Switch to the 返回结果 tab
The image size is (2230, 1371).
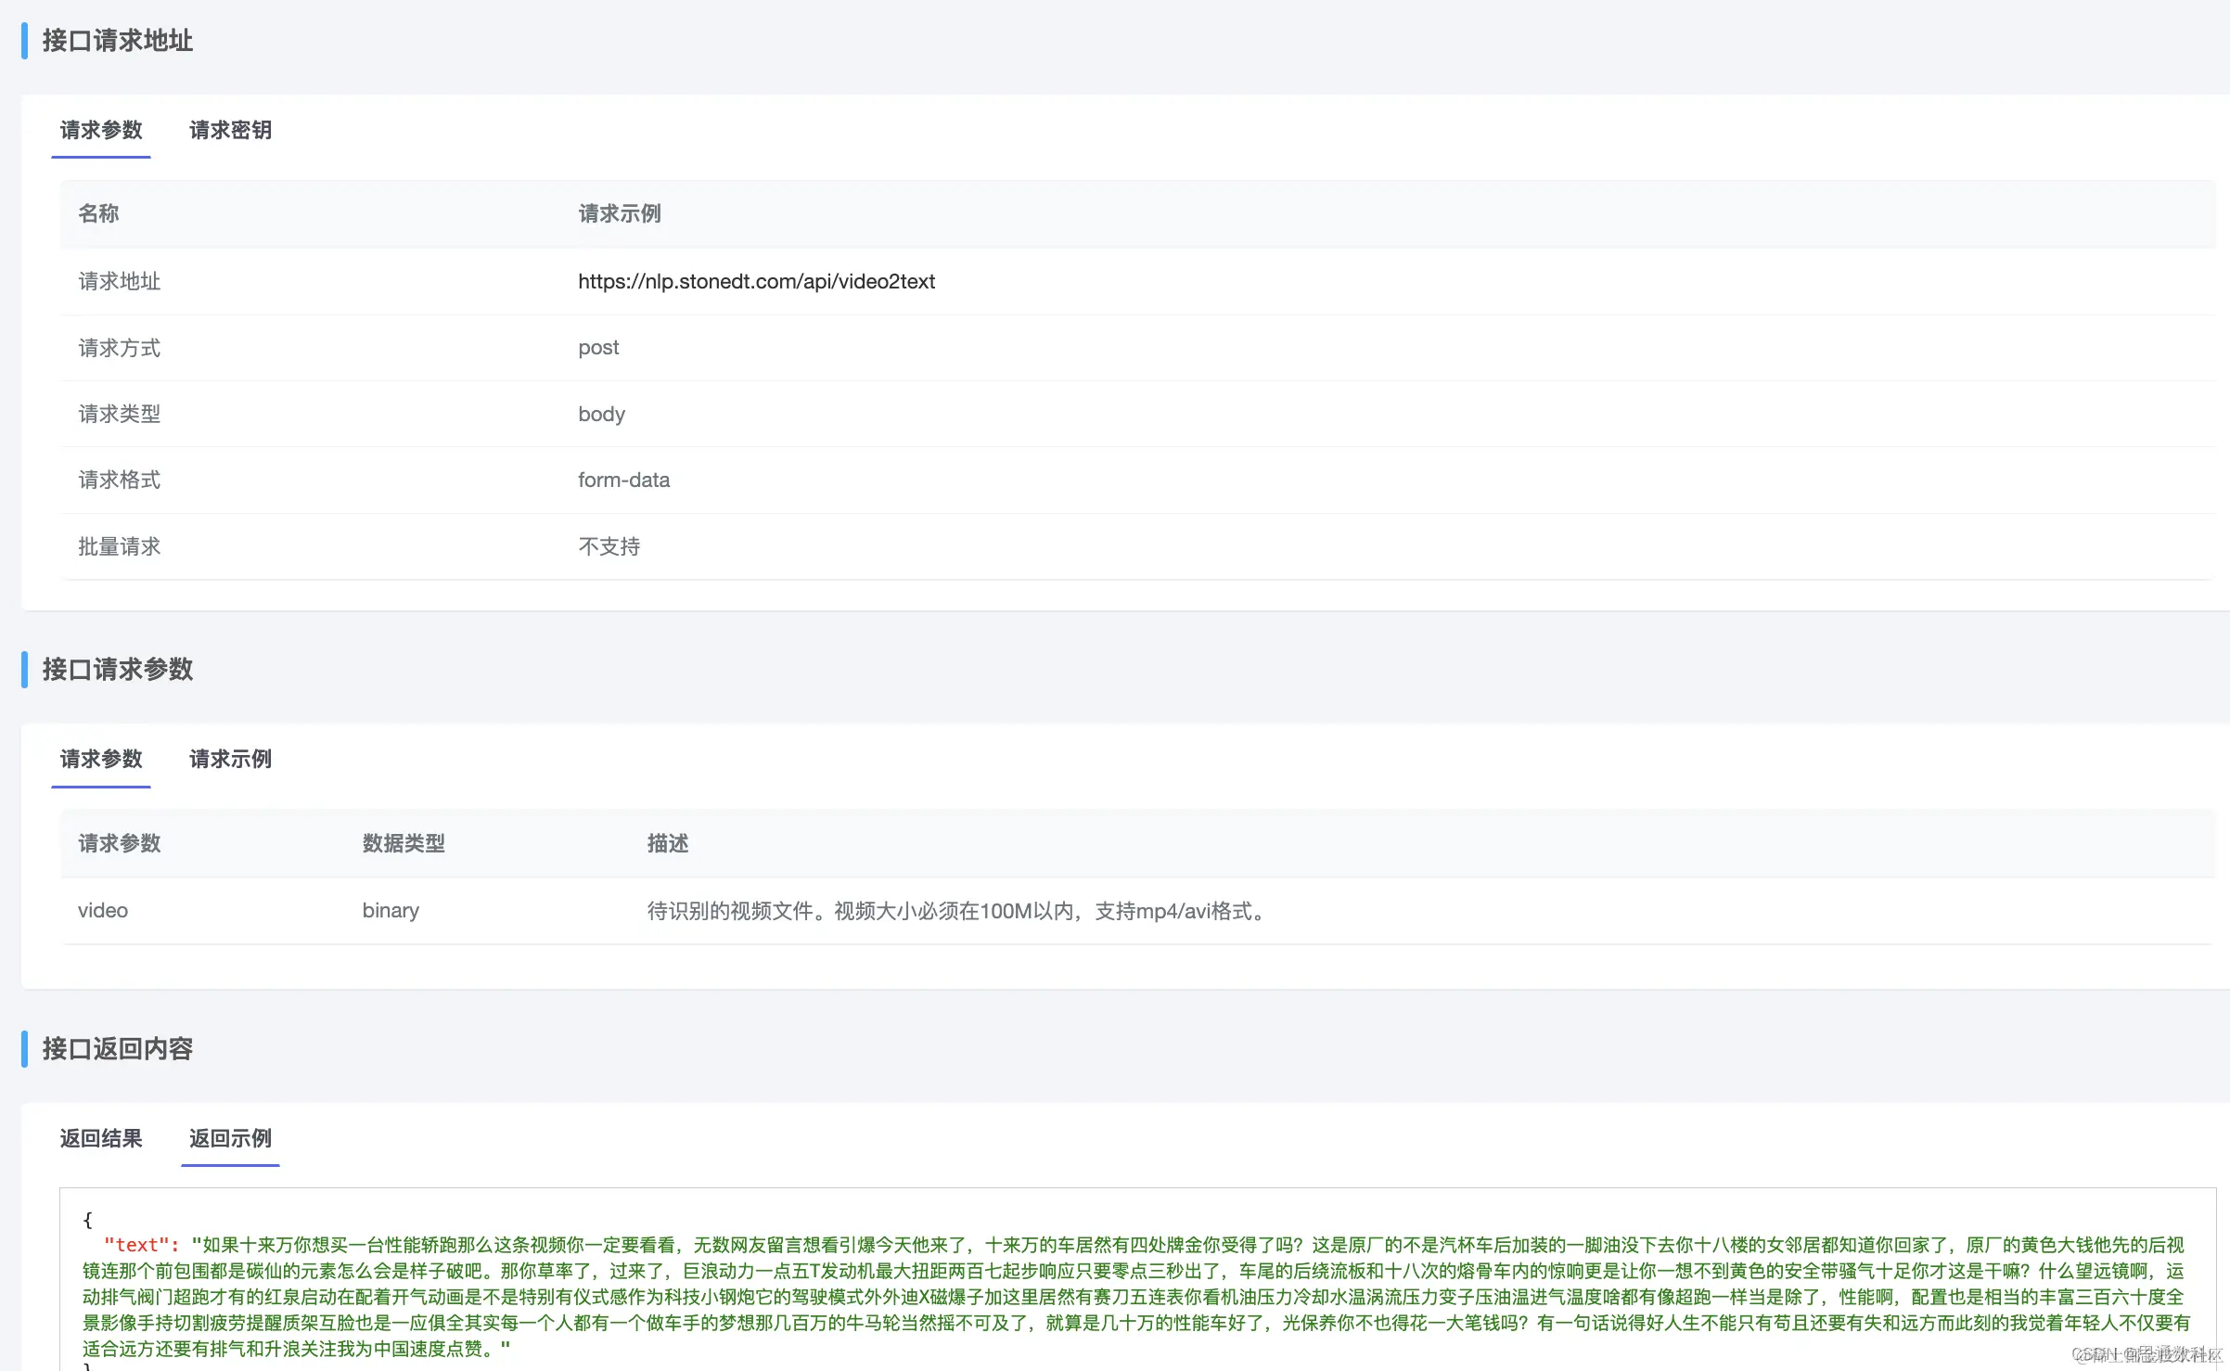pos(101,1138)
